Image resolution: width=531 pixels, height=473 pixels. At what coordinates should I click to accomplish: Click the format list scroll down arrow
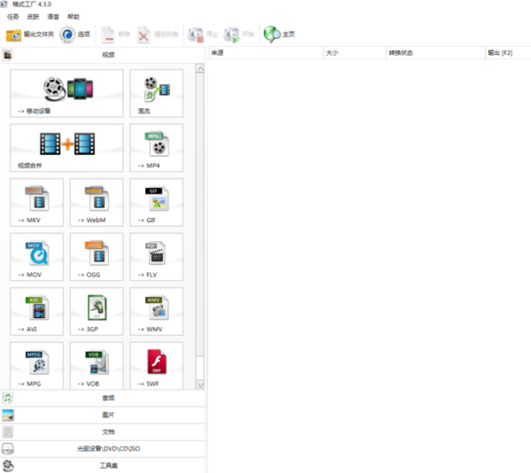pos(200,384)
